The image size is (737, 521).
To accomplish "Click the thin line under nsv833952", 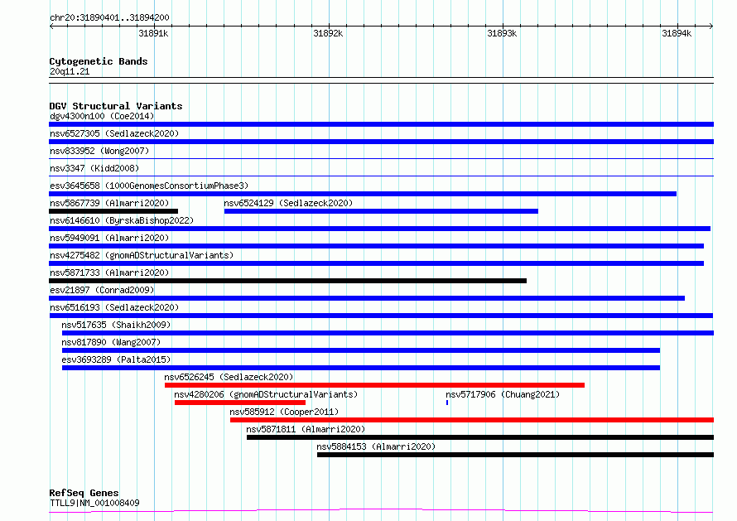I will pos(381,159).
